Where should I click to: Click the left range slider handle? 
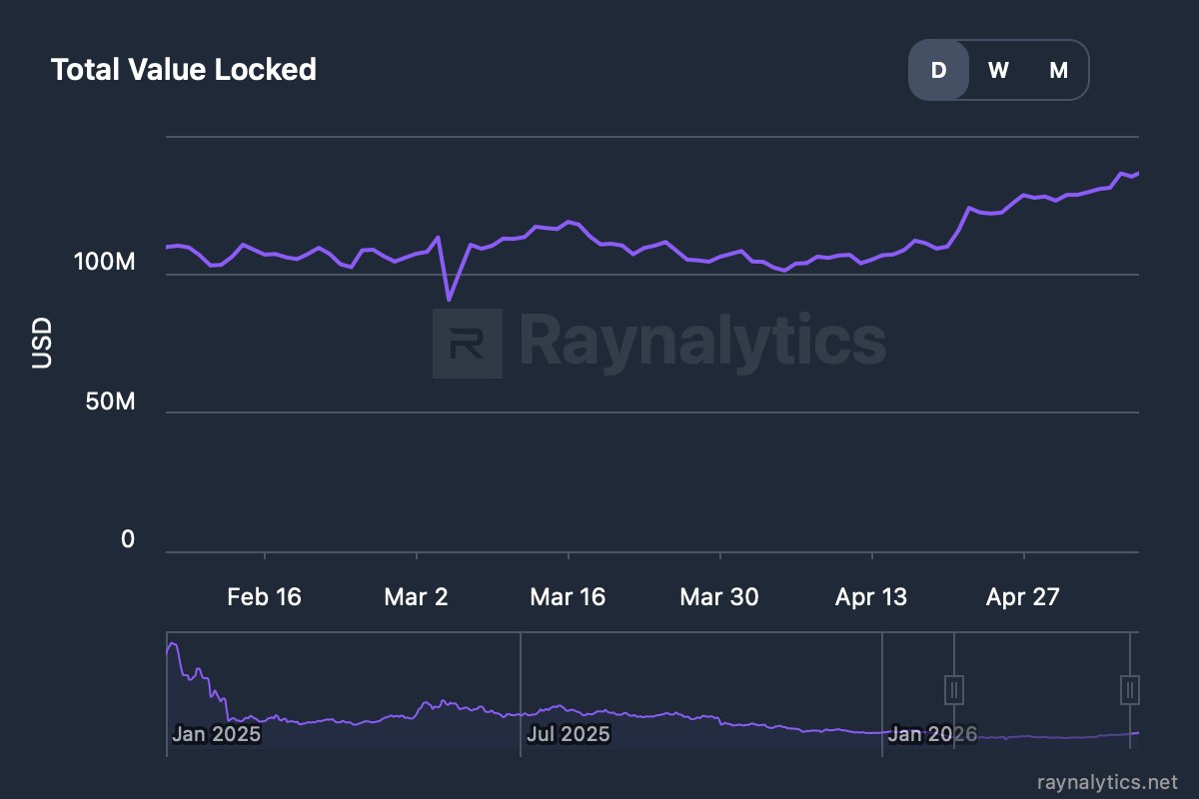click(954, 690)
